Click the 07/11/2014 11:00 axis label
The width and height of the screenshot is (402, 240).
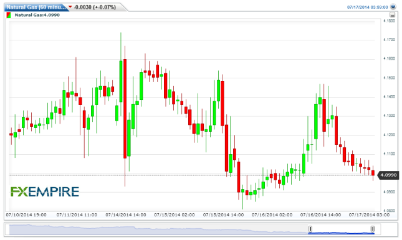coord(77,215)
